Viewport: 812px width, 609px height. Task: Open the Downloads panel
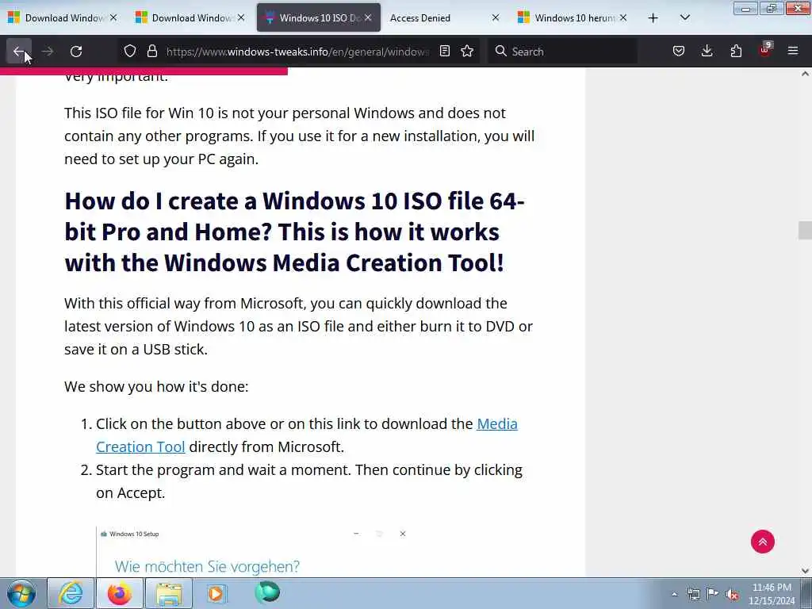pyautogui.click(x=707, y=52)
